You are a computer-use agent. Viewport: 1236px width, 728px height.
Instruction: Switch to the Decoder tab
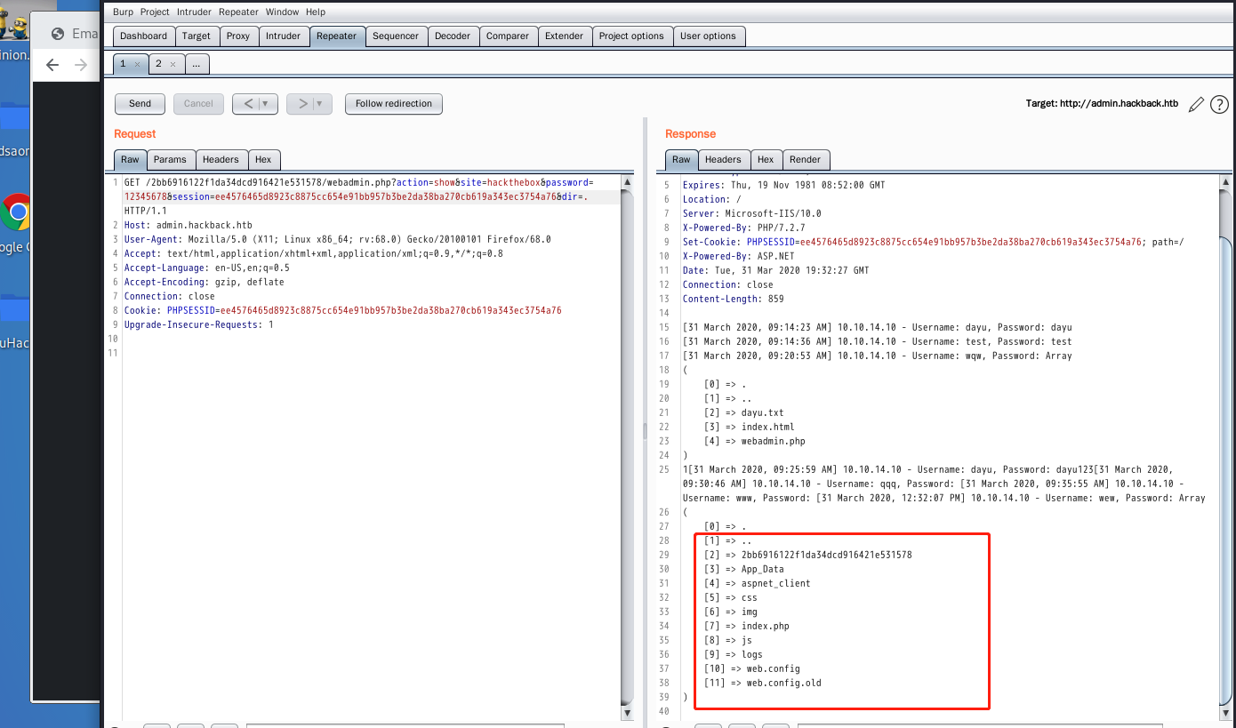pyautogui.click(x=453, y=36)
